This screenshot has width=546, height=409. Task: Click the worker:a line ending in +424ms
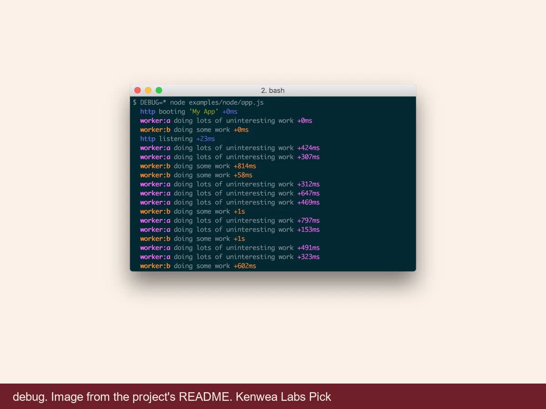230,148
